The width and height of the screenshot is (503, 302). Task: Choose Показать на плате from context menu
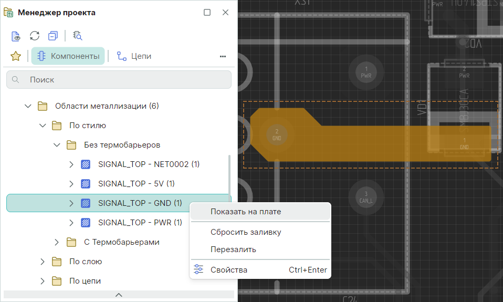click(x=246, y=212)
